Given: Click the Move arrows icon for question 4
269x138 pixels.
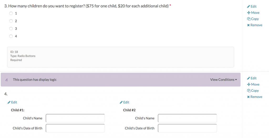Looking at the screenshot, I should (x=249, y=85).
